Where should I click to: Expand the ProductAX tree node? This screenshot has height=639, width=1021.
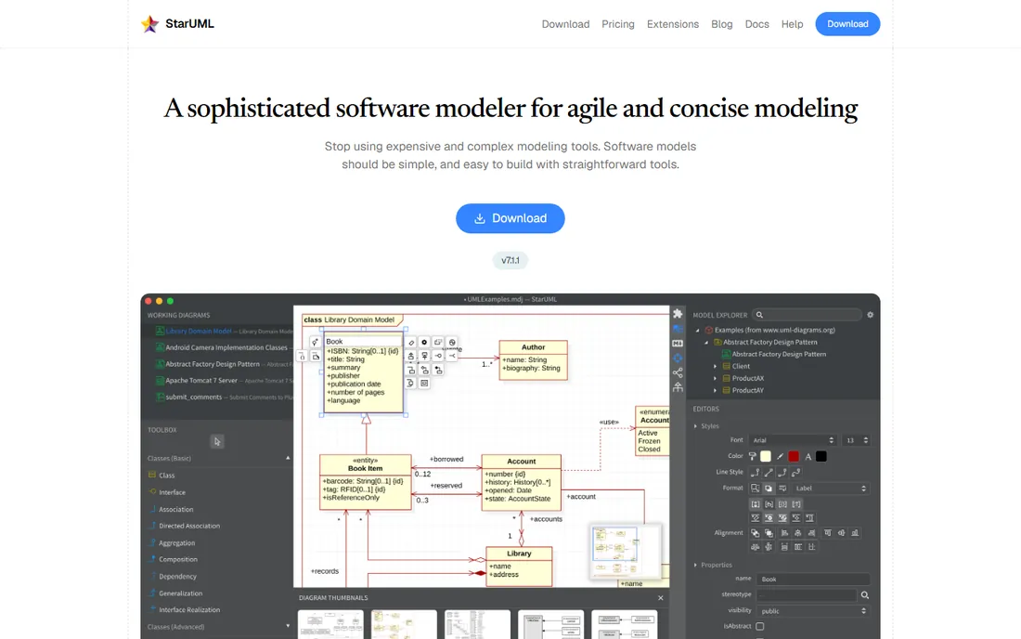(x=715, y=378)
